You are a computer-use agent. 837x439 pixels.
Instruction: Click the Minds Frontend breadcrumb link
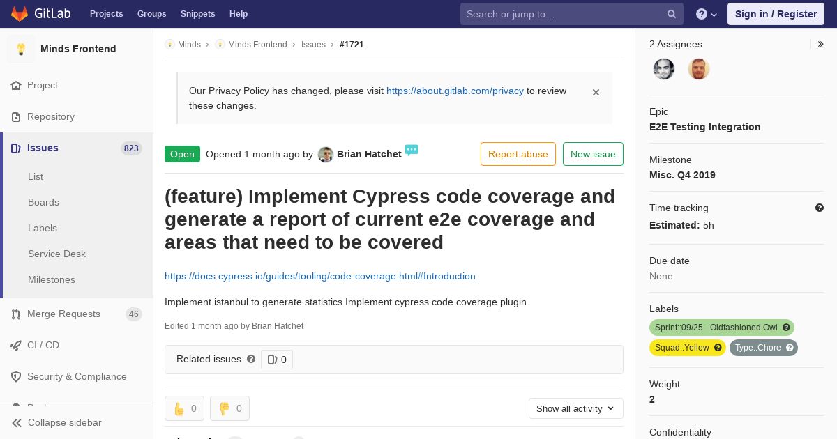(x=257, y=44)
